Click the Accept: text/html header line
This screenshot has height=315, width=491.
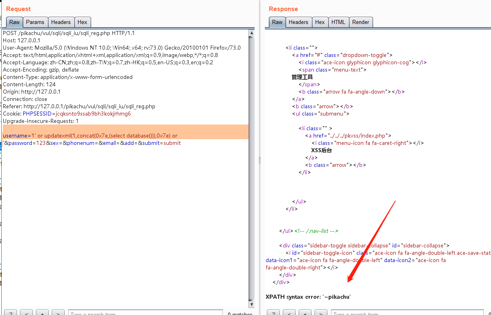(110, 55)
